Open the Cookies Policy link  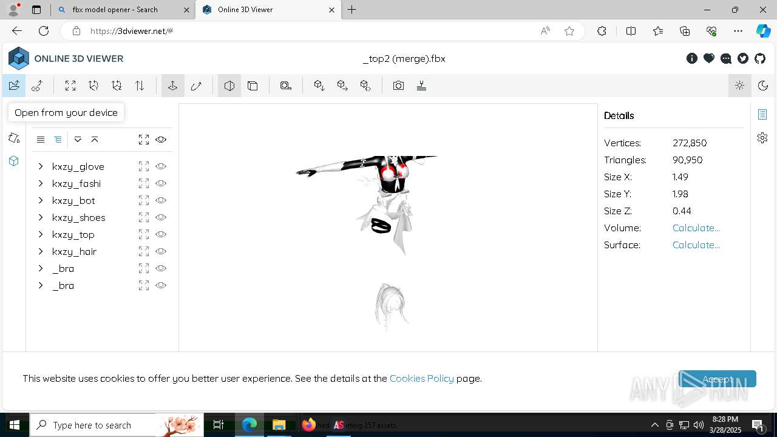422,378
